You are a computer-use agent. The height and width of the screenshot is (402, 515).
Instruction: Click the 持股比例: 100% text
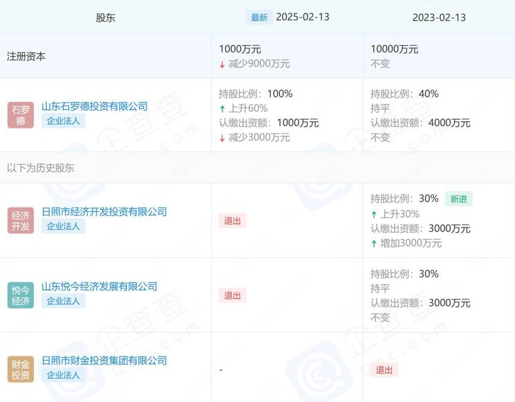point(256,94)
